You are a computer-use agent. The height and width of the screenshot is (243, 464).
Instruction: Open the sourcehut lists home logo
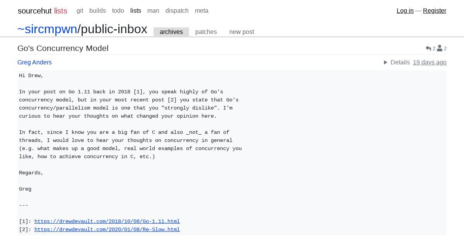(x=43, y=11)
